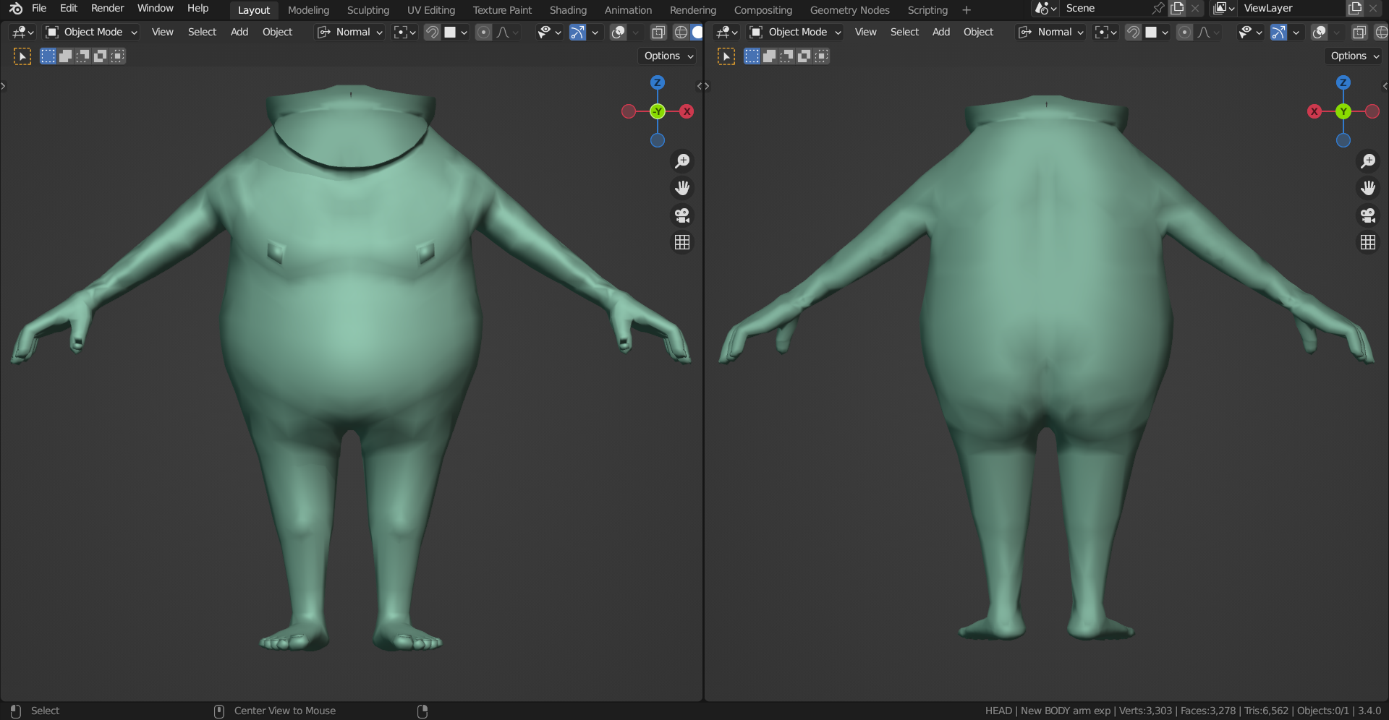This screenshot has width=1389, height=720.
Task: Switch to the Modeling workspace tab
Action: [x=308, y=10]
